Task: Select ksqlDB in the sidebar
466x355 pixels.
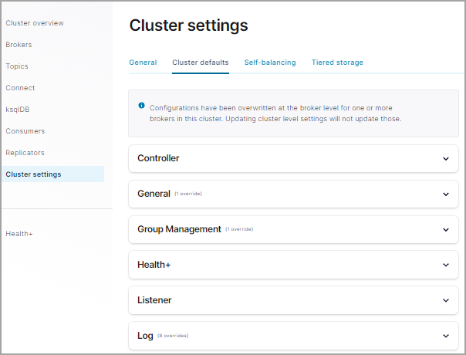Action: click(18, 110)
